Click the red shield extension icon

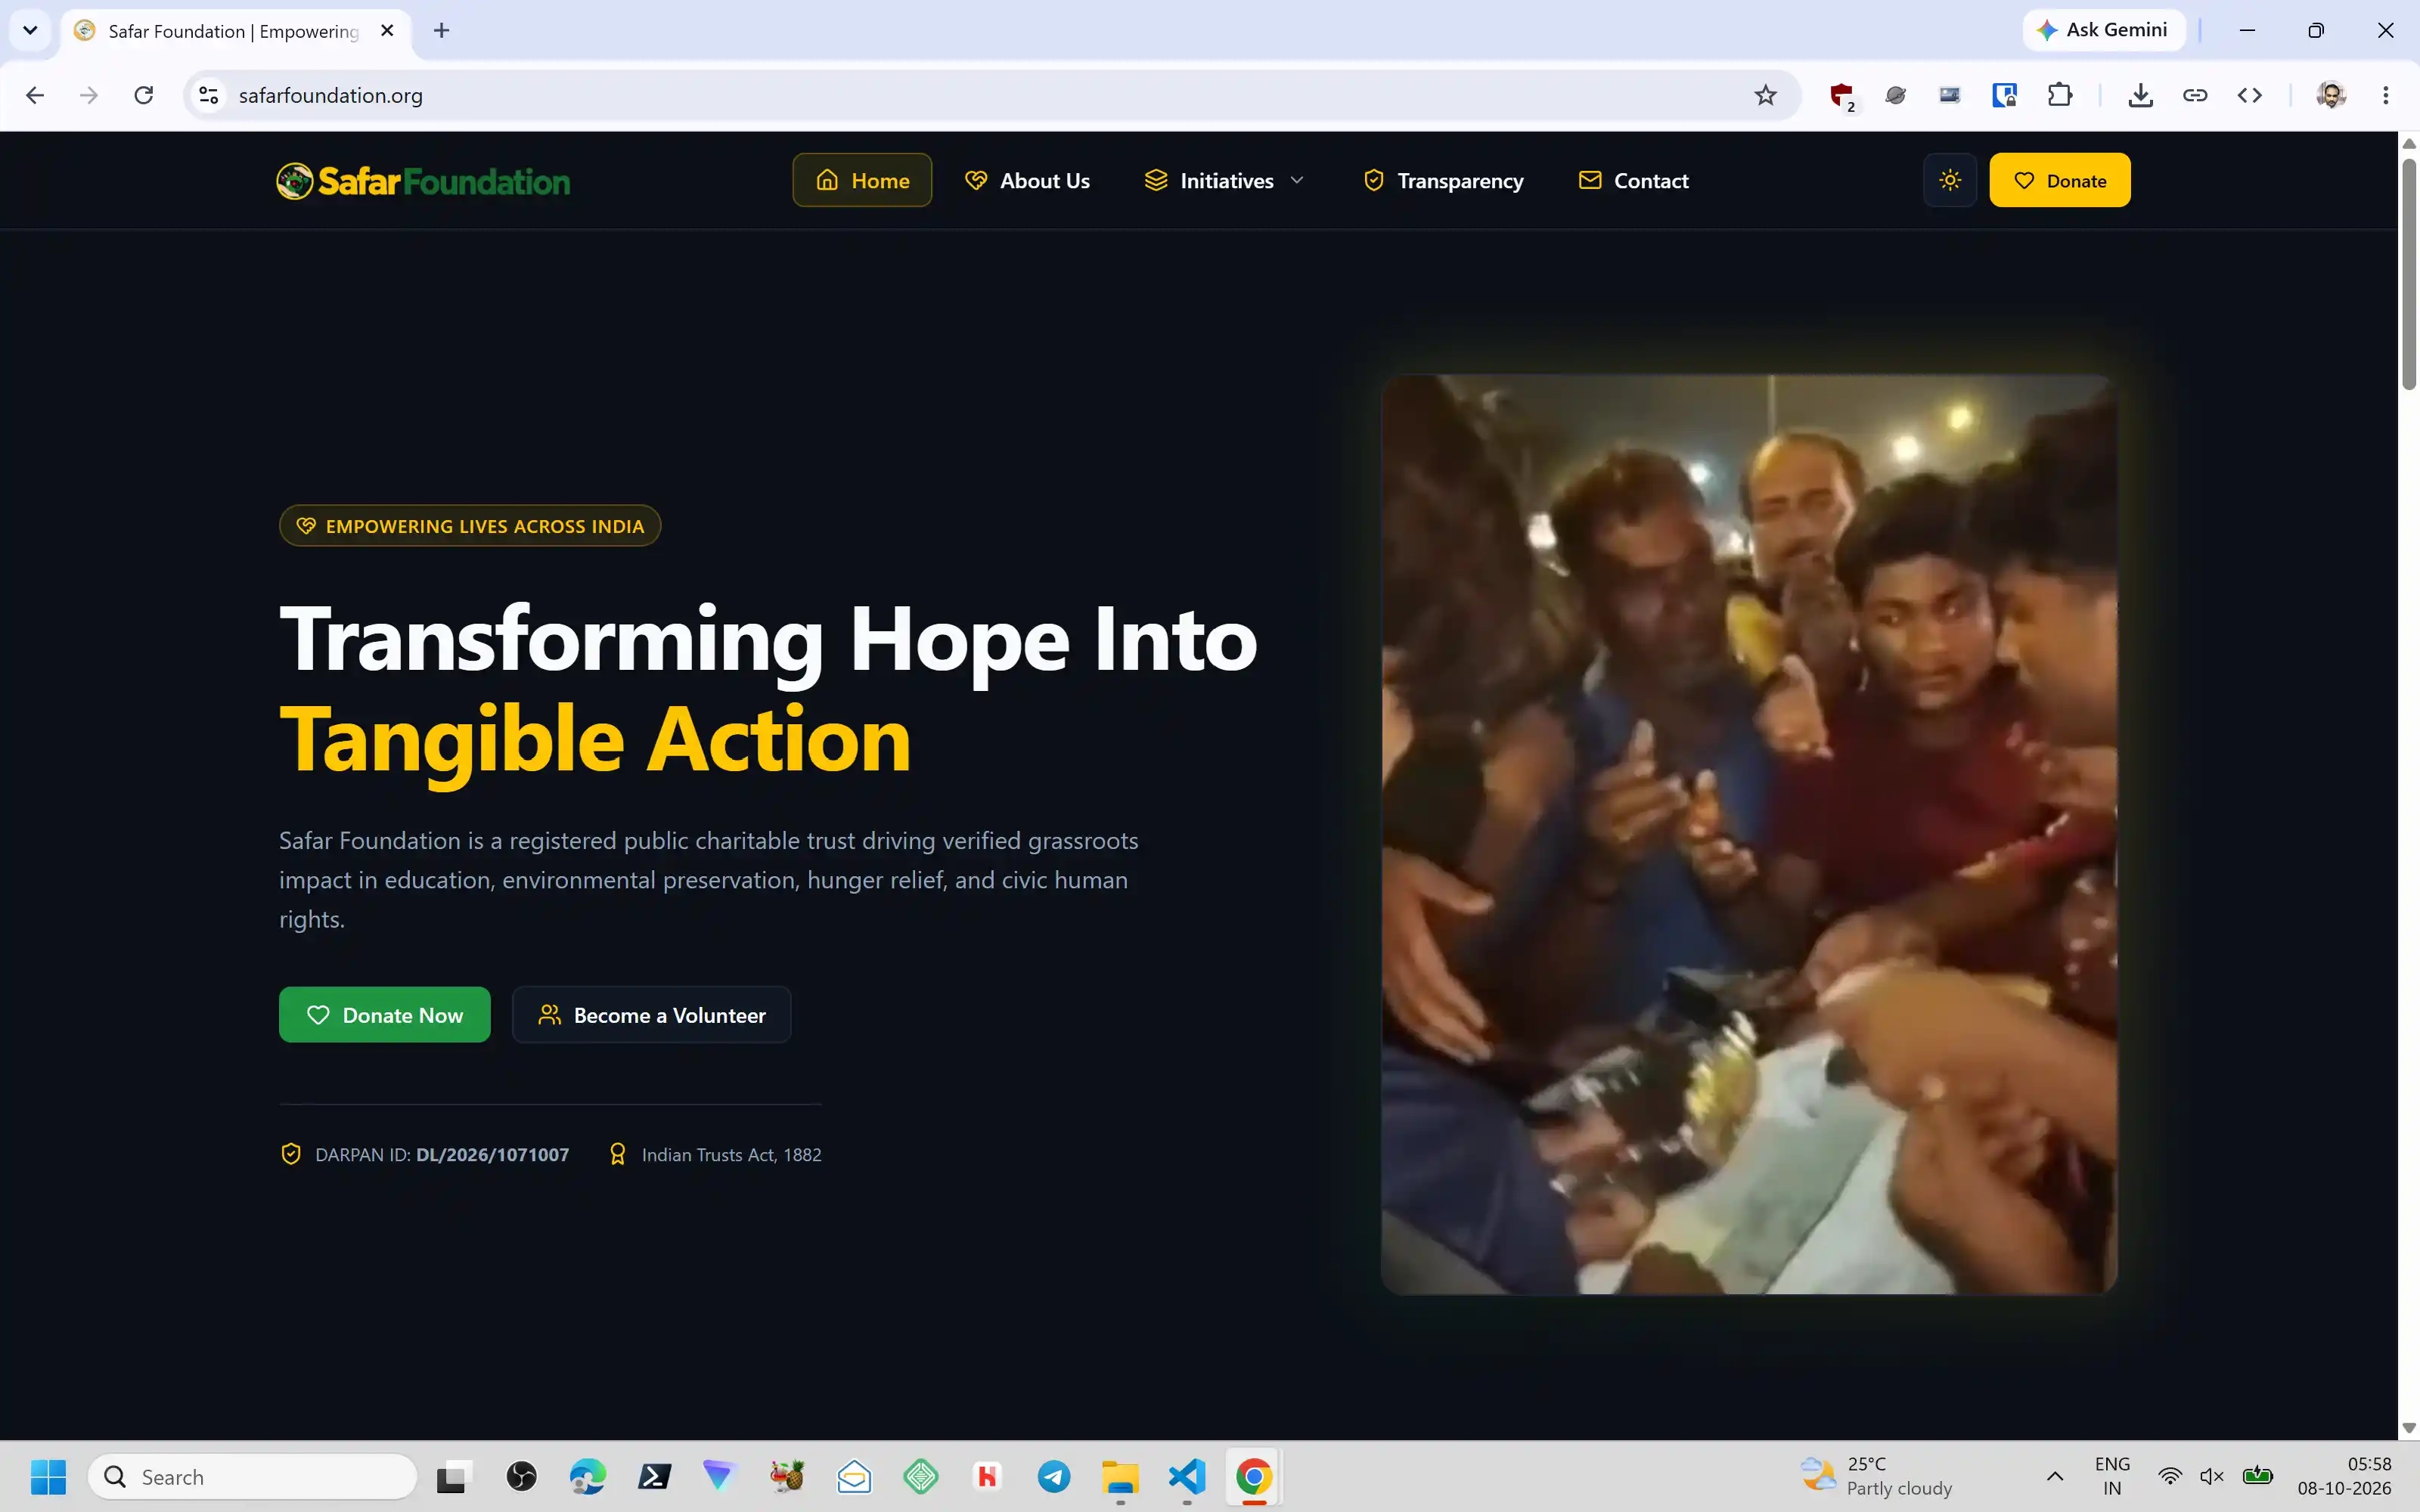[1842, 95]
